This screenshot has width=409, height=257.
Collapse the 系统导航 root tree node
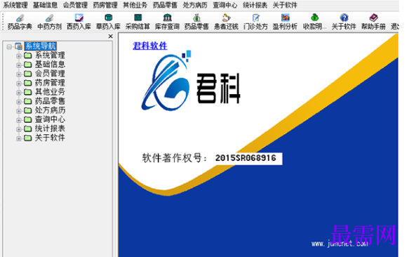(9, 47)
